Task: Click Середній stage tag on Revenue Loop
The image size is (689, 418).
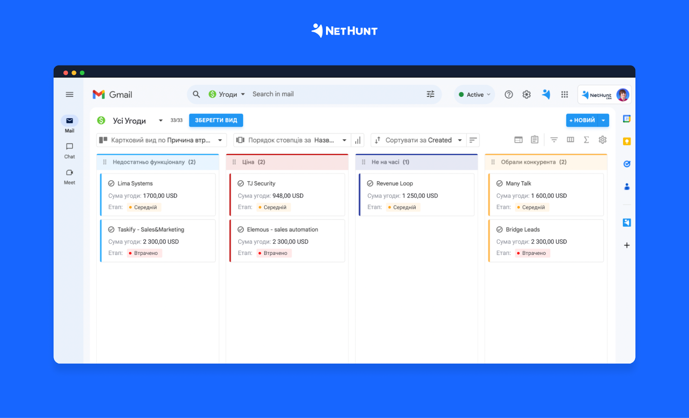Action: tap(403, 207)
